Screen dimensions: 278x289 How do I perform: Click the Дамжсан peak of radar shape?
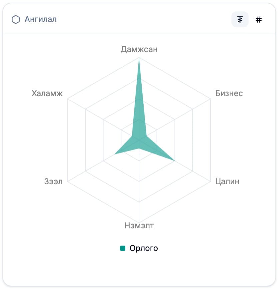pyautogui.click(x=139, y=59)
